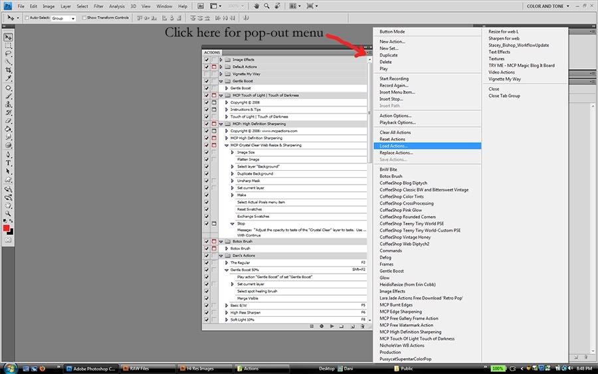Open the RAW Files taskbar button
The image size is (598, 374).
pyautogui.click(x=148, y=369)
